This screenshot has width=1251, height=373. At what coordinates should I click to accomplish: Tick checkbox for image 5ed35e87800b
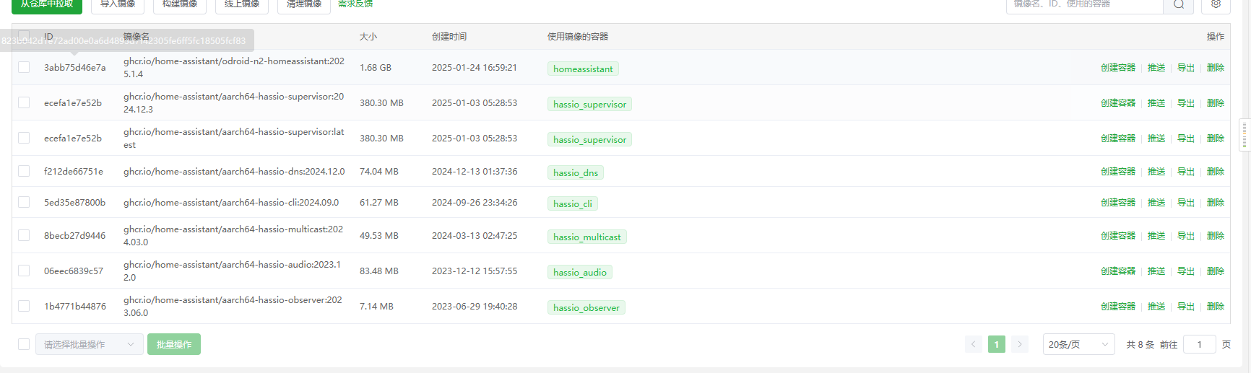(x=24, y=202)
